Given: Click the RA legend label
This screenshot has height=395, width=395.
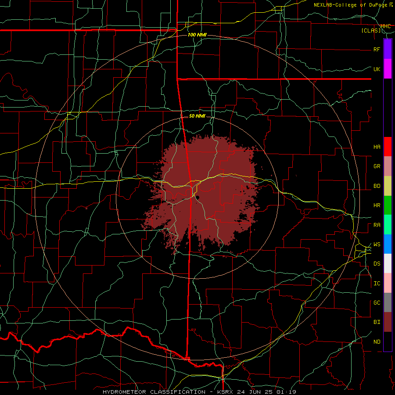Looking at the screenshot, I should 377,225.
